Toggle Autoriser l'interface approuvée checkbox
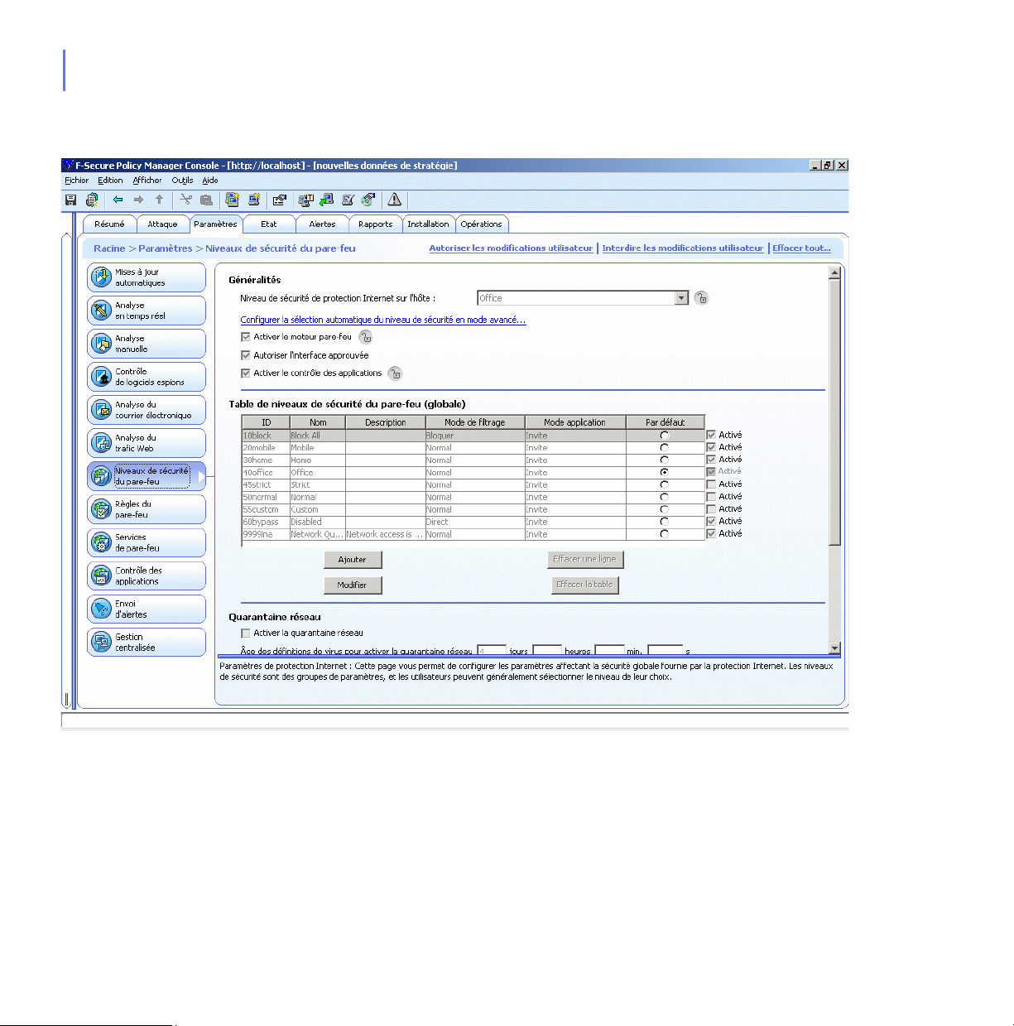The width and height of the screenshot is (1014, 1026). click(x=246, y=355)
